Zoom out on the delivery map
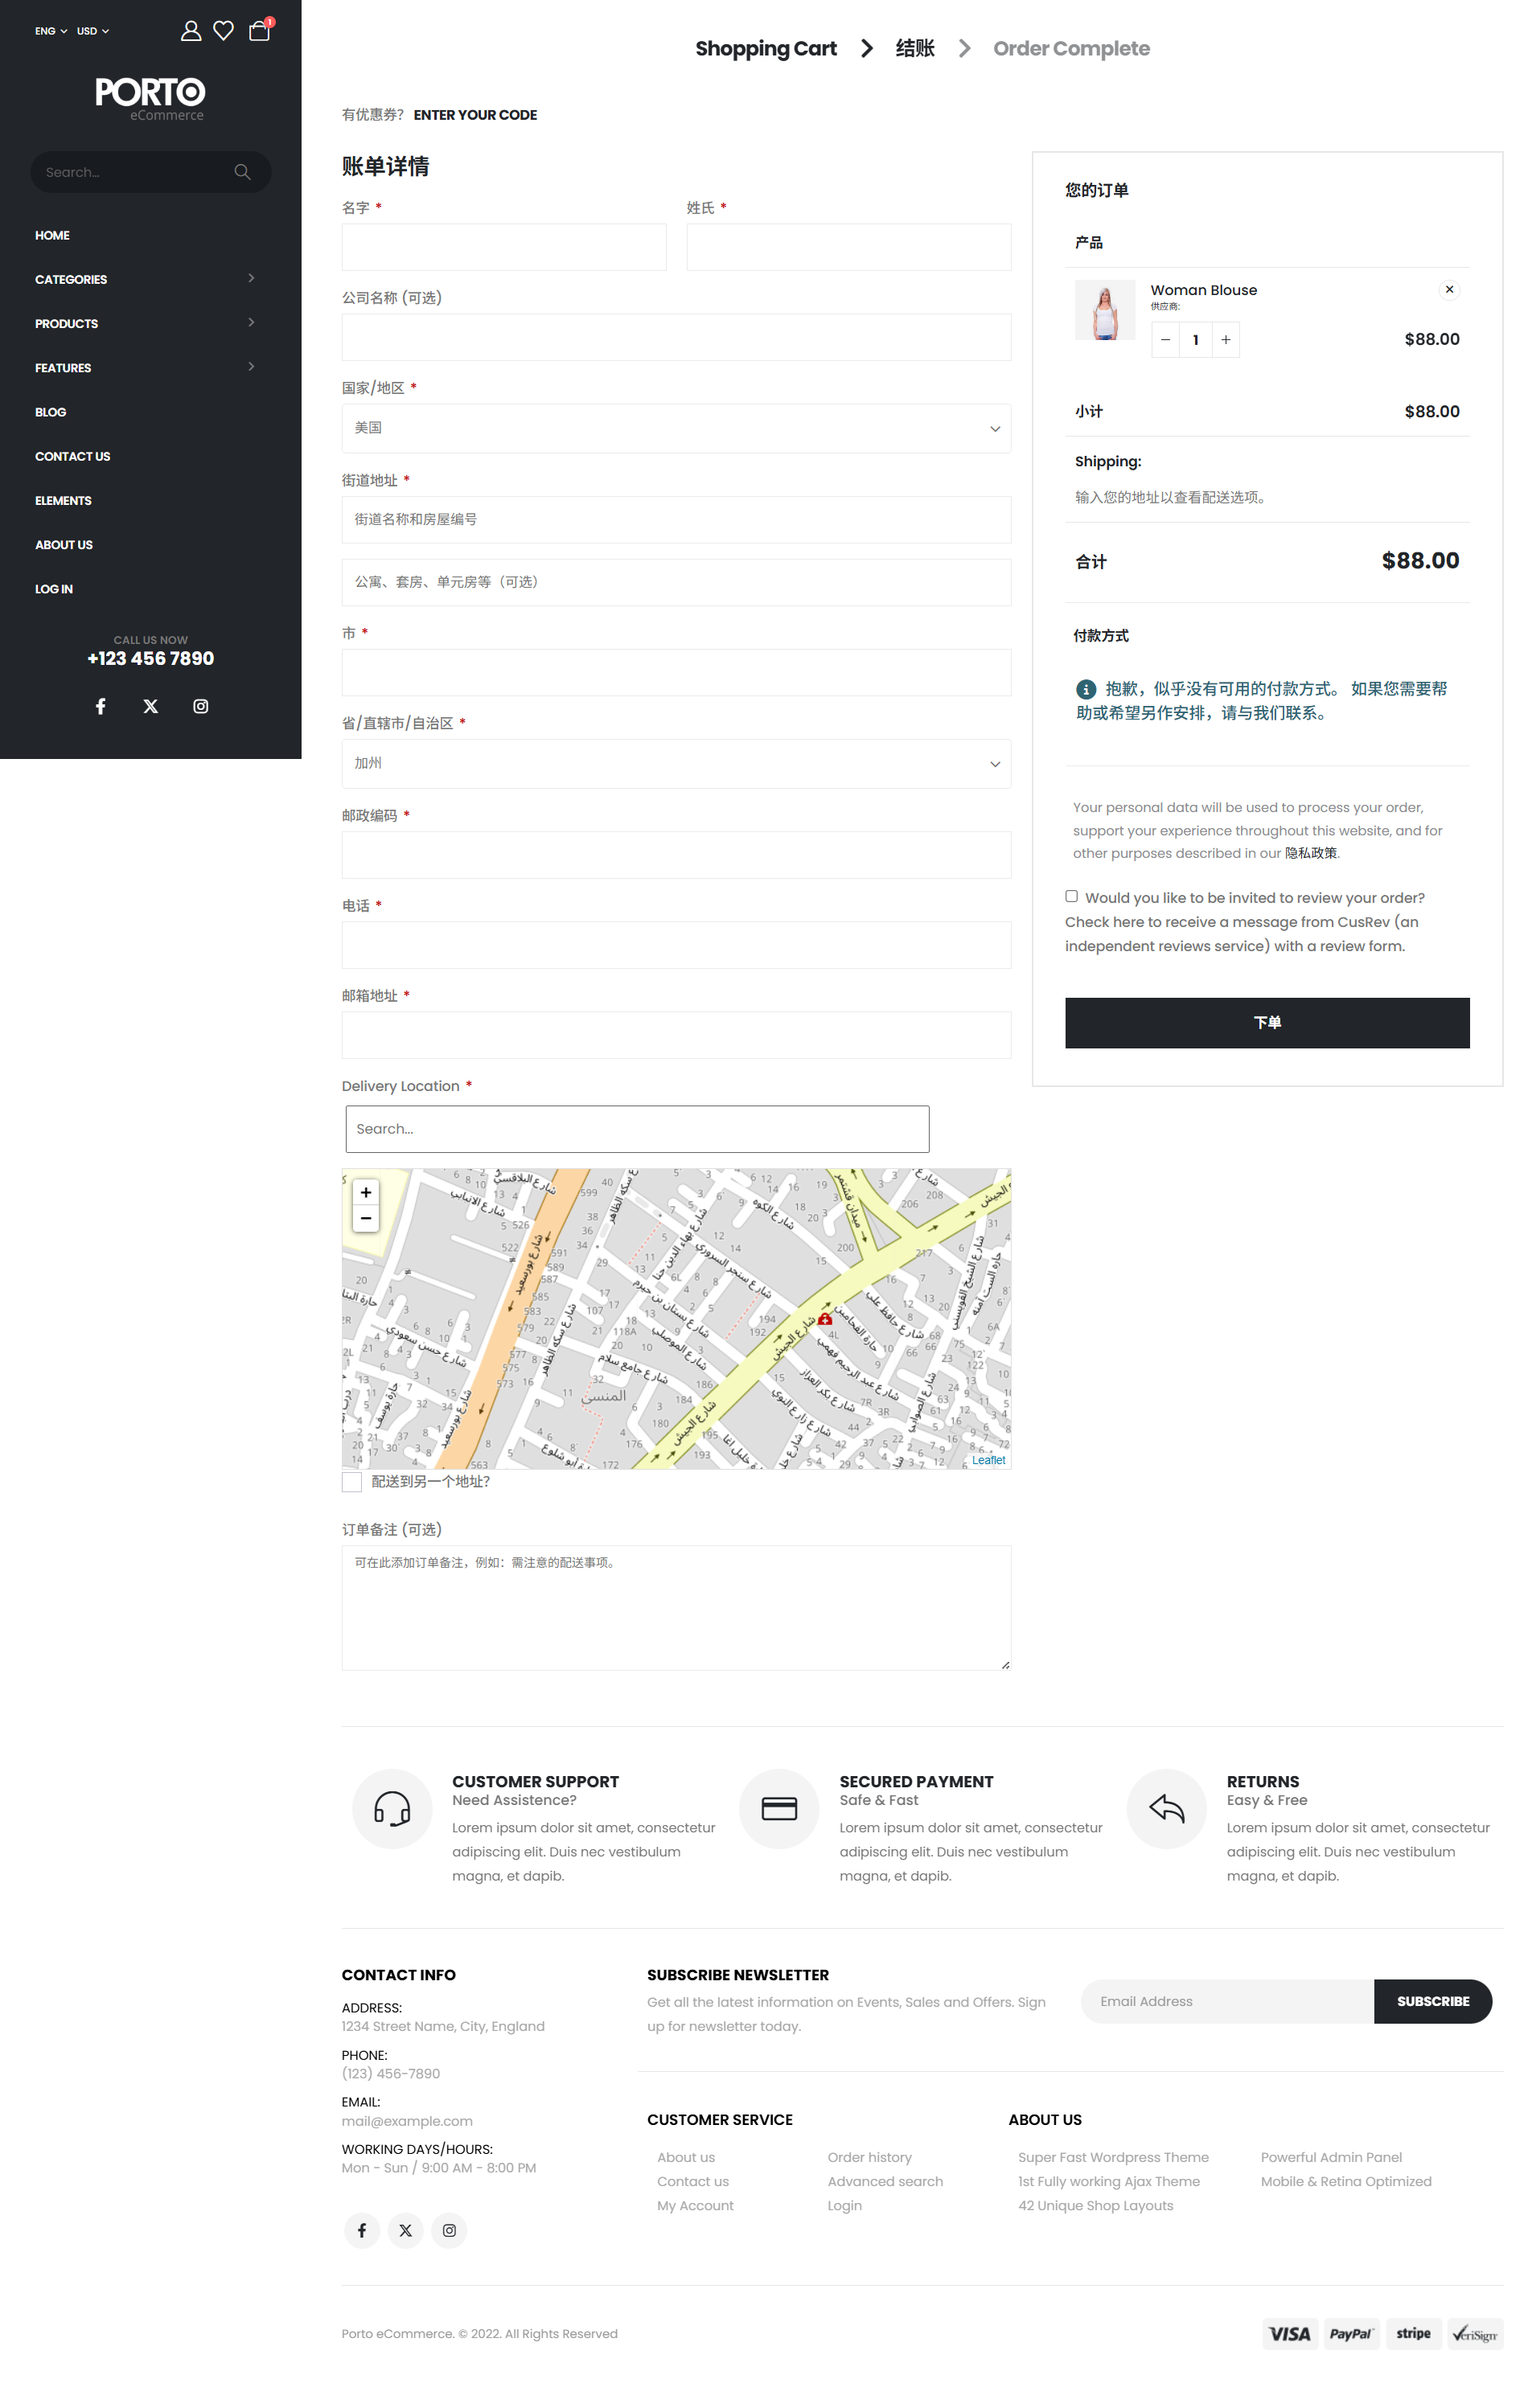 point(366,1218)
